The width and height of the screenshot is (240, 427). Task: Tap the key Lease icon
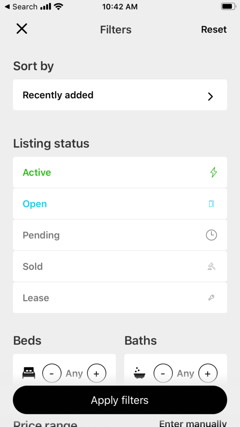pyautogui.click(x=212, y=298)
